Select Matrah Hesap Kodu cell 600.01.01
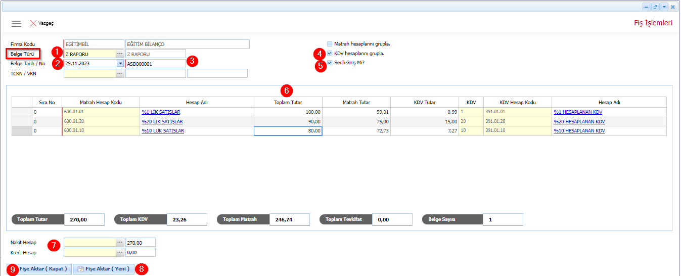 click(101, 112)
